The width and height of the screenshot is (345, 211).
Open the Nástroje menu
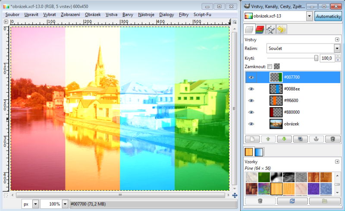[x=146, y=15]
